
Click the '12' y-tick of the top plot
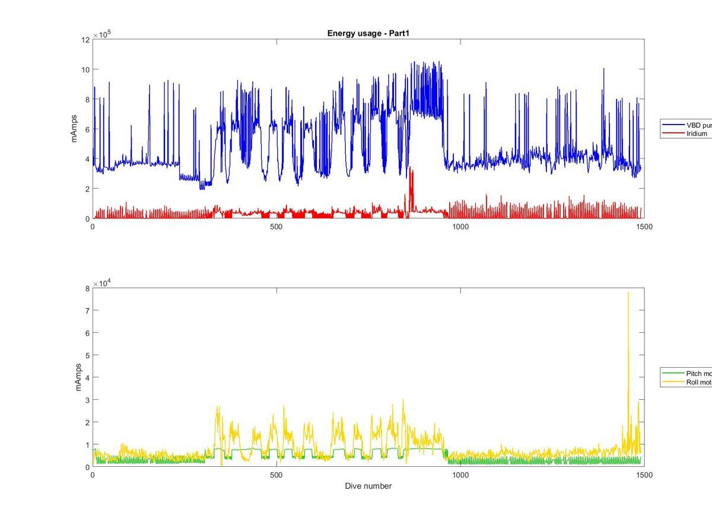[85, 40]
